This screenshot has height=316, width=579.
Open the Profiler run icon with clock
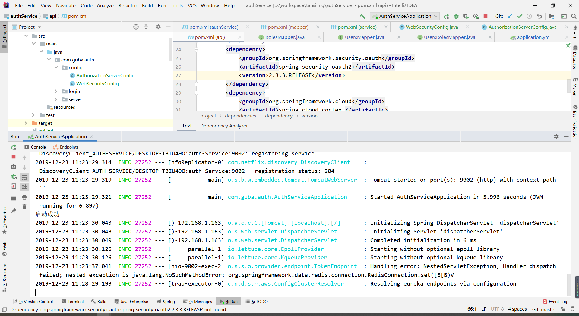(x=476, y=16)
